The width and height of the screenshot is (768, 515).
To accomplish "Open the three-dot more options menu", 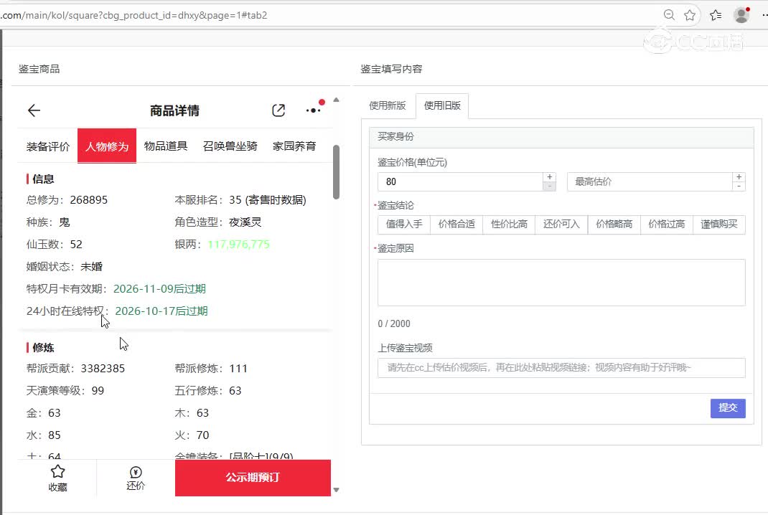I will tap(313, 110).
